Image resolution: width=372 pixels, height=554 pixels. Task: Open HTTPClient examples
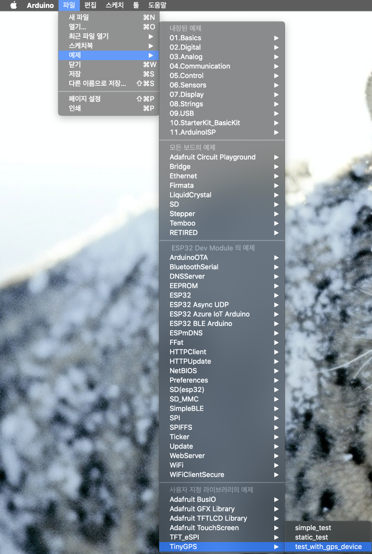point(222,352)
